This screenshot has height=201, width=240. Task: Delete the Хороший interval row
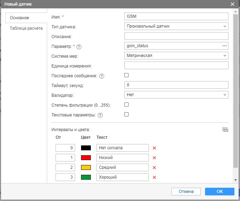coord(154,177)
